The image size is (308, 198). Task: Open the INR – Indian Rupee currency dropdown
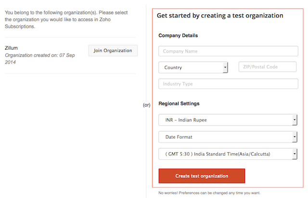[226, 120]
